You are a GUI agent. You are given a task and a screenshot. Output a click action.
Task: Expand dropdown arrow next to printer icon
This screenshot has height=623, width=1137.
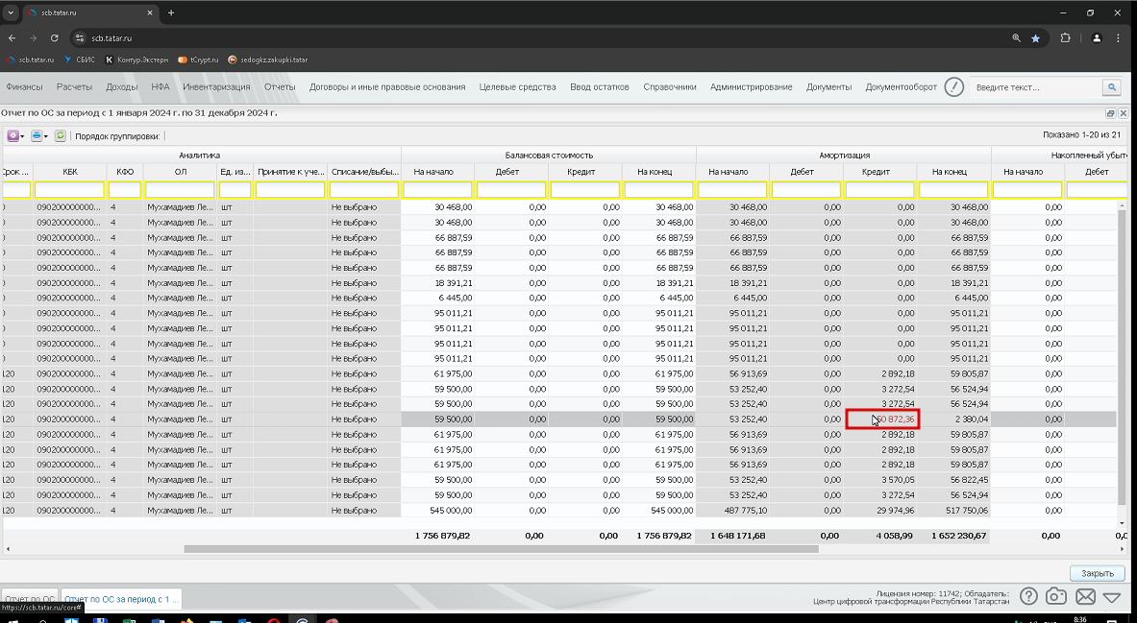point(46,137)
